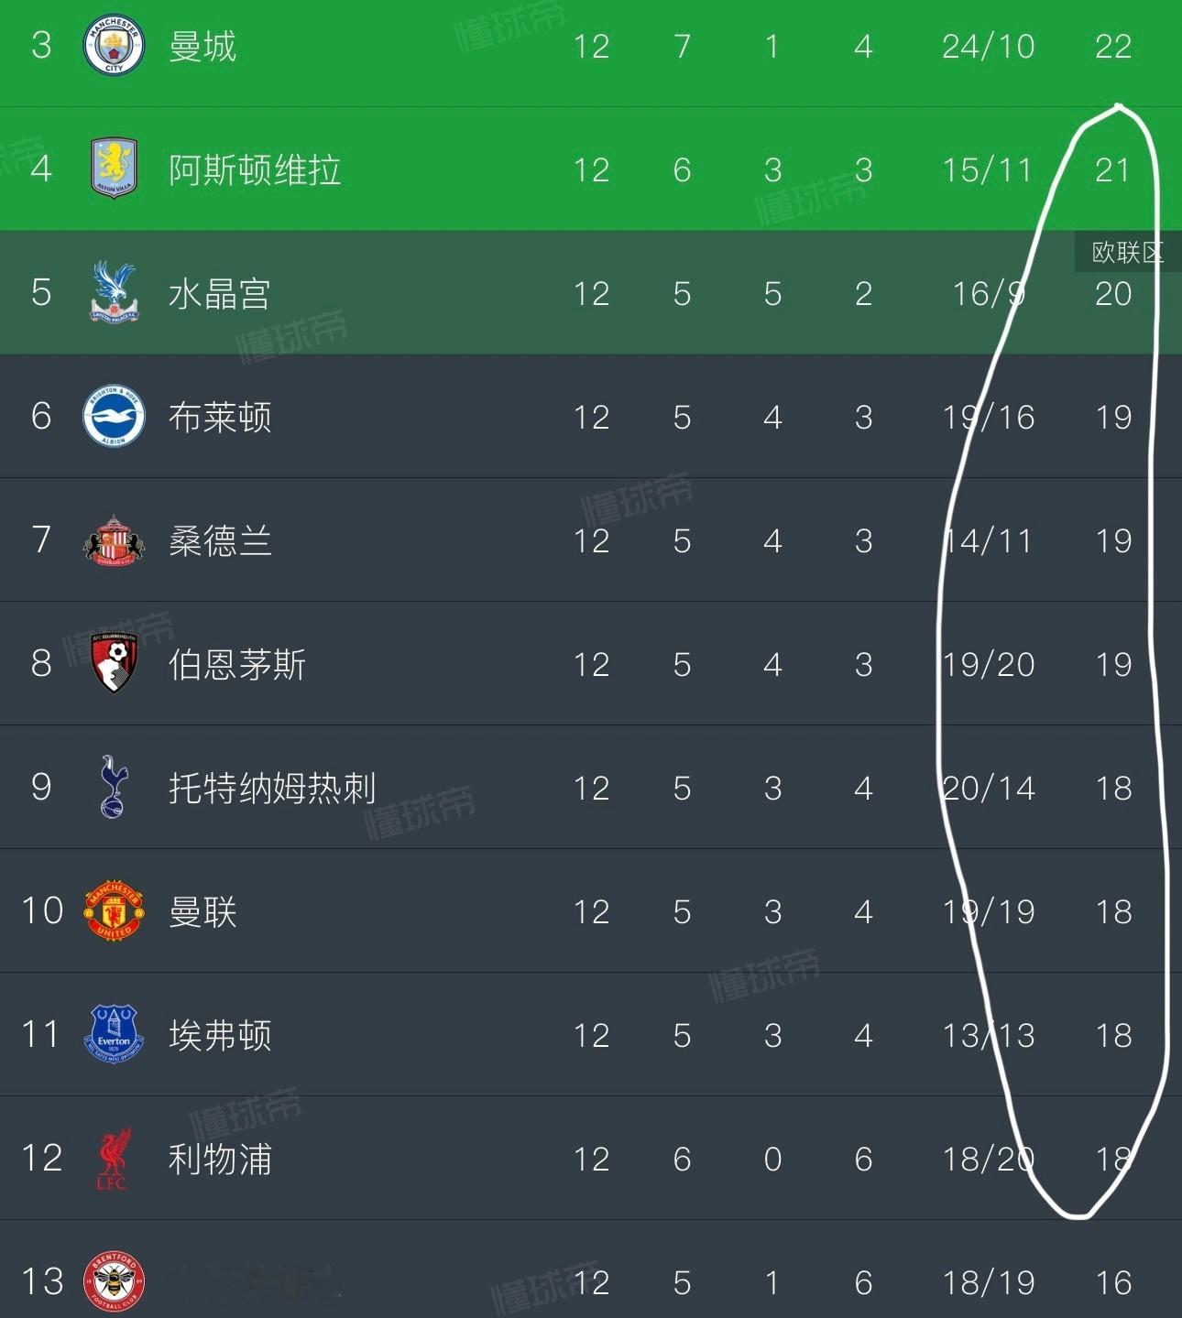Click the Aston Villa club crest
Screen dimensions: 1182x1318
pyautogui.click(x=114, y=169)
